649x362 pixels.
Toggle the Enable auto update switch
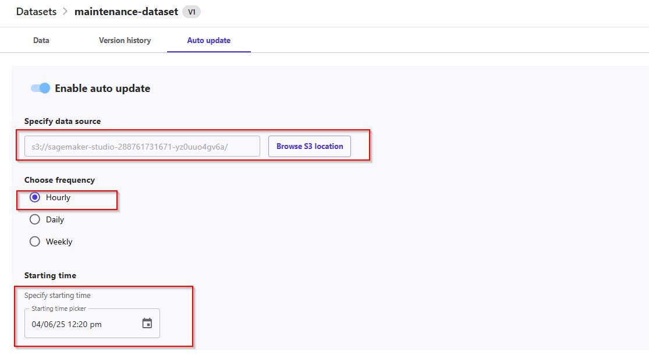click(x=40, y=88)
